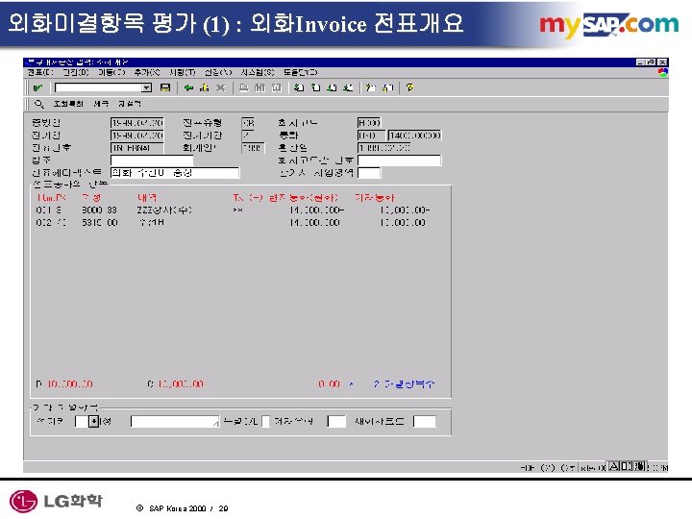This screenshot has width=692, height=519.
Task: Open the command field dropdown arrow
Action: [146, 87]
